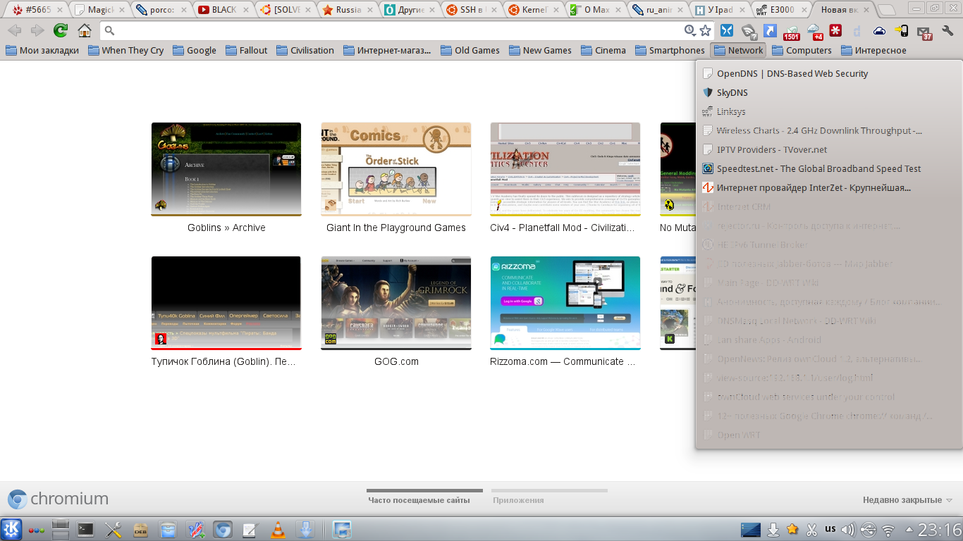Open the GOG.com most-visited thumbnail

click(x=396, y=303)
